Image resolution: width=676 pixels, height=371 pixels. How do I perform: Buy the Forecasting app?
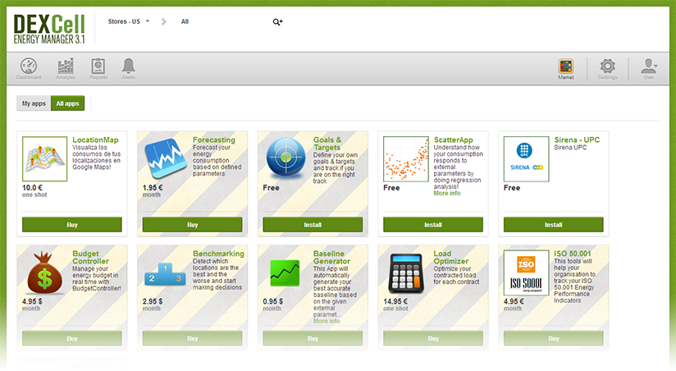click(x=192, y=225)
